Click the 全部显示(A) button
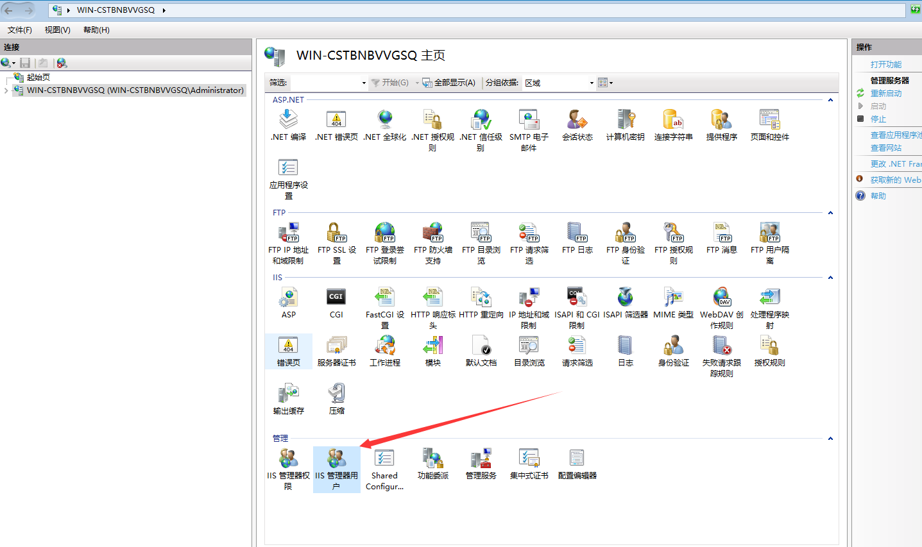Screen dimensions: 922x547 (x=449, y=83)
